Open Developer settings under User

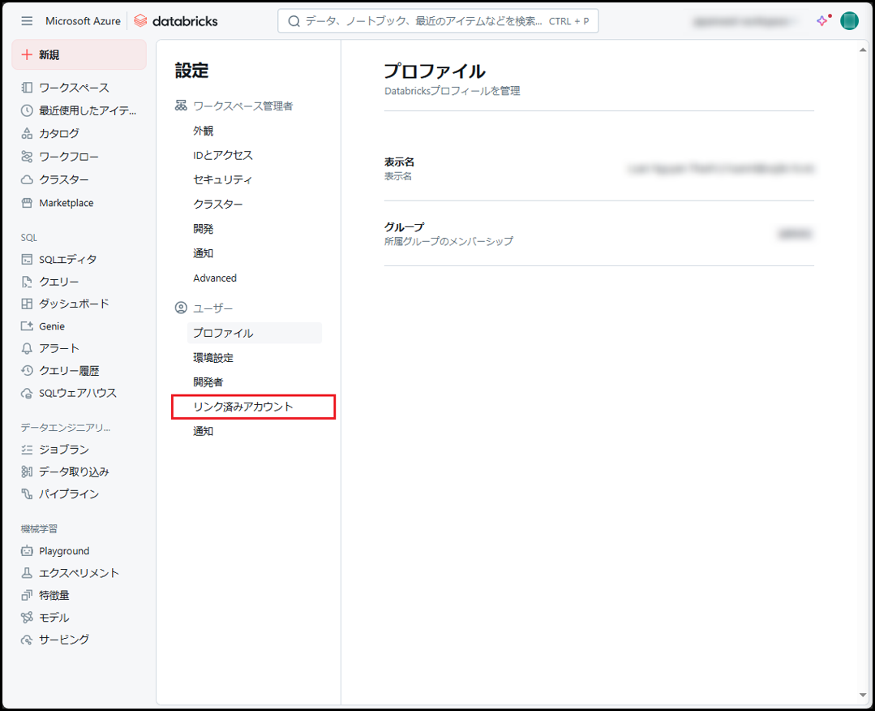pyautogui.click(x=208, y=382)
